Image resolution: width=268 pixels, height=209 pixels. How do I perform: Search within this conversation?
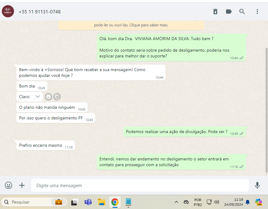coord(242,12)
